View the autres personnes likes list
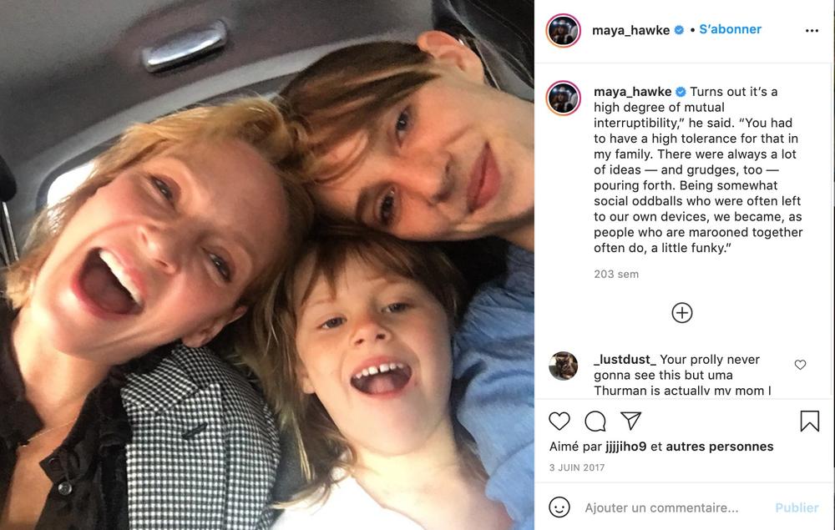Image resolution: width=835 pixels, height=530 pixels. coord(720,447)
